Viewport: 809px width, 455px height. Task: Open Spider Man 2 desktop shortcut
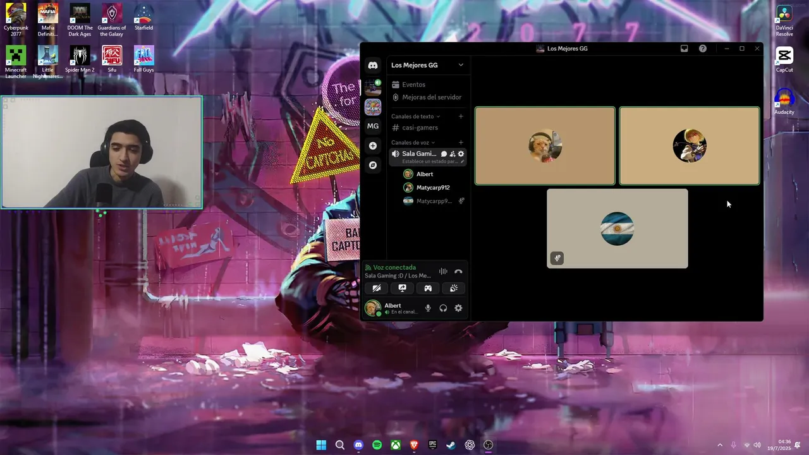[80, 59]
